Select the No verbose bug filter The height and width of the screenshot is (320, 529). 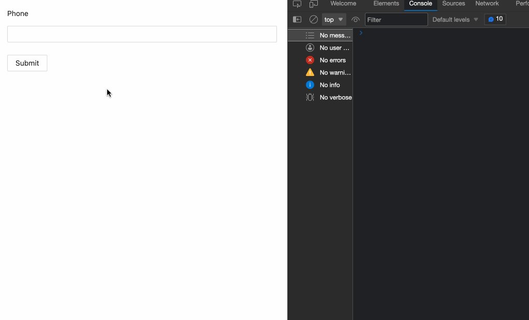coord(329,97)
